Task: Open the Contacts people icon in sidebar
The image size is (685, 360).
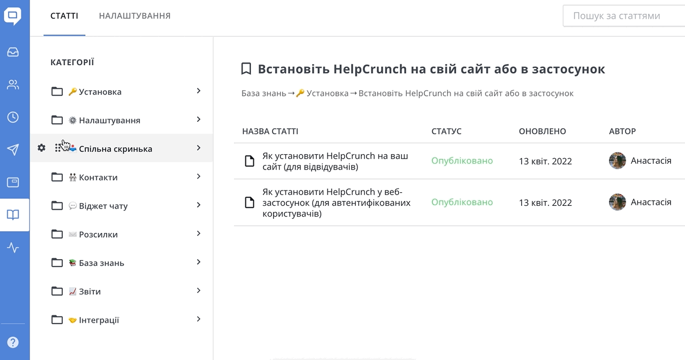Action: click(x=13, y=85)
